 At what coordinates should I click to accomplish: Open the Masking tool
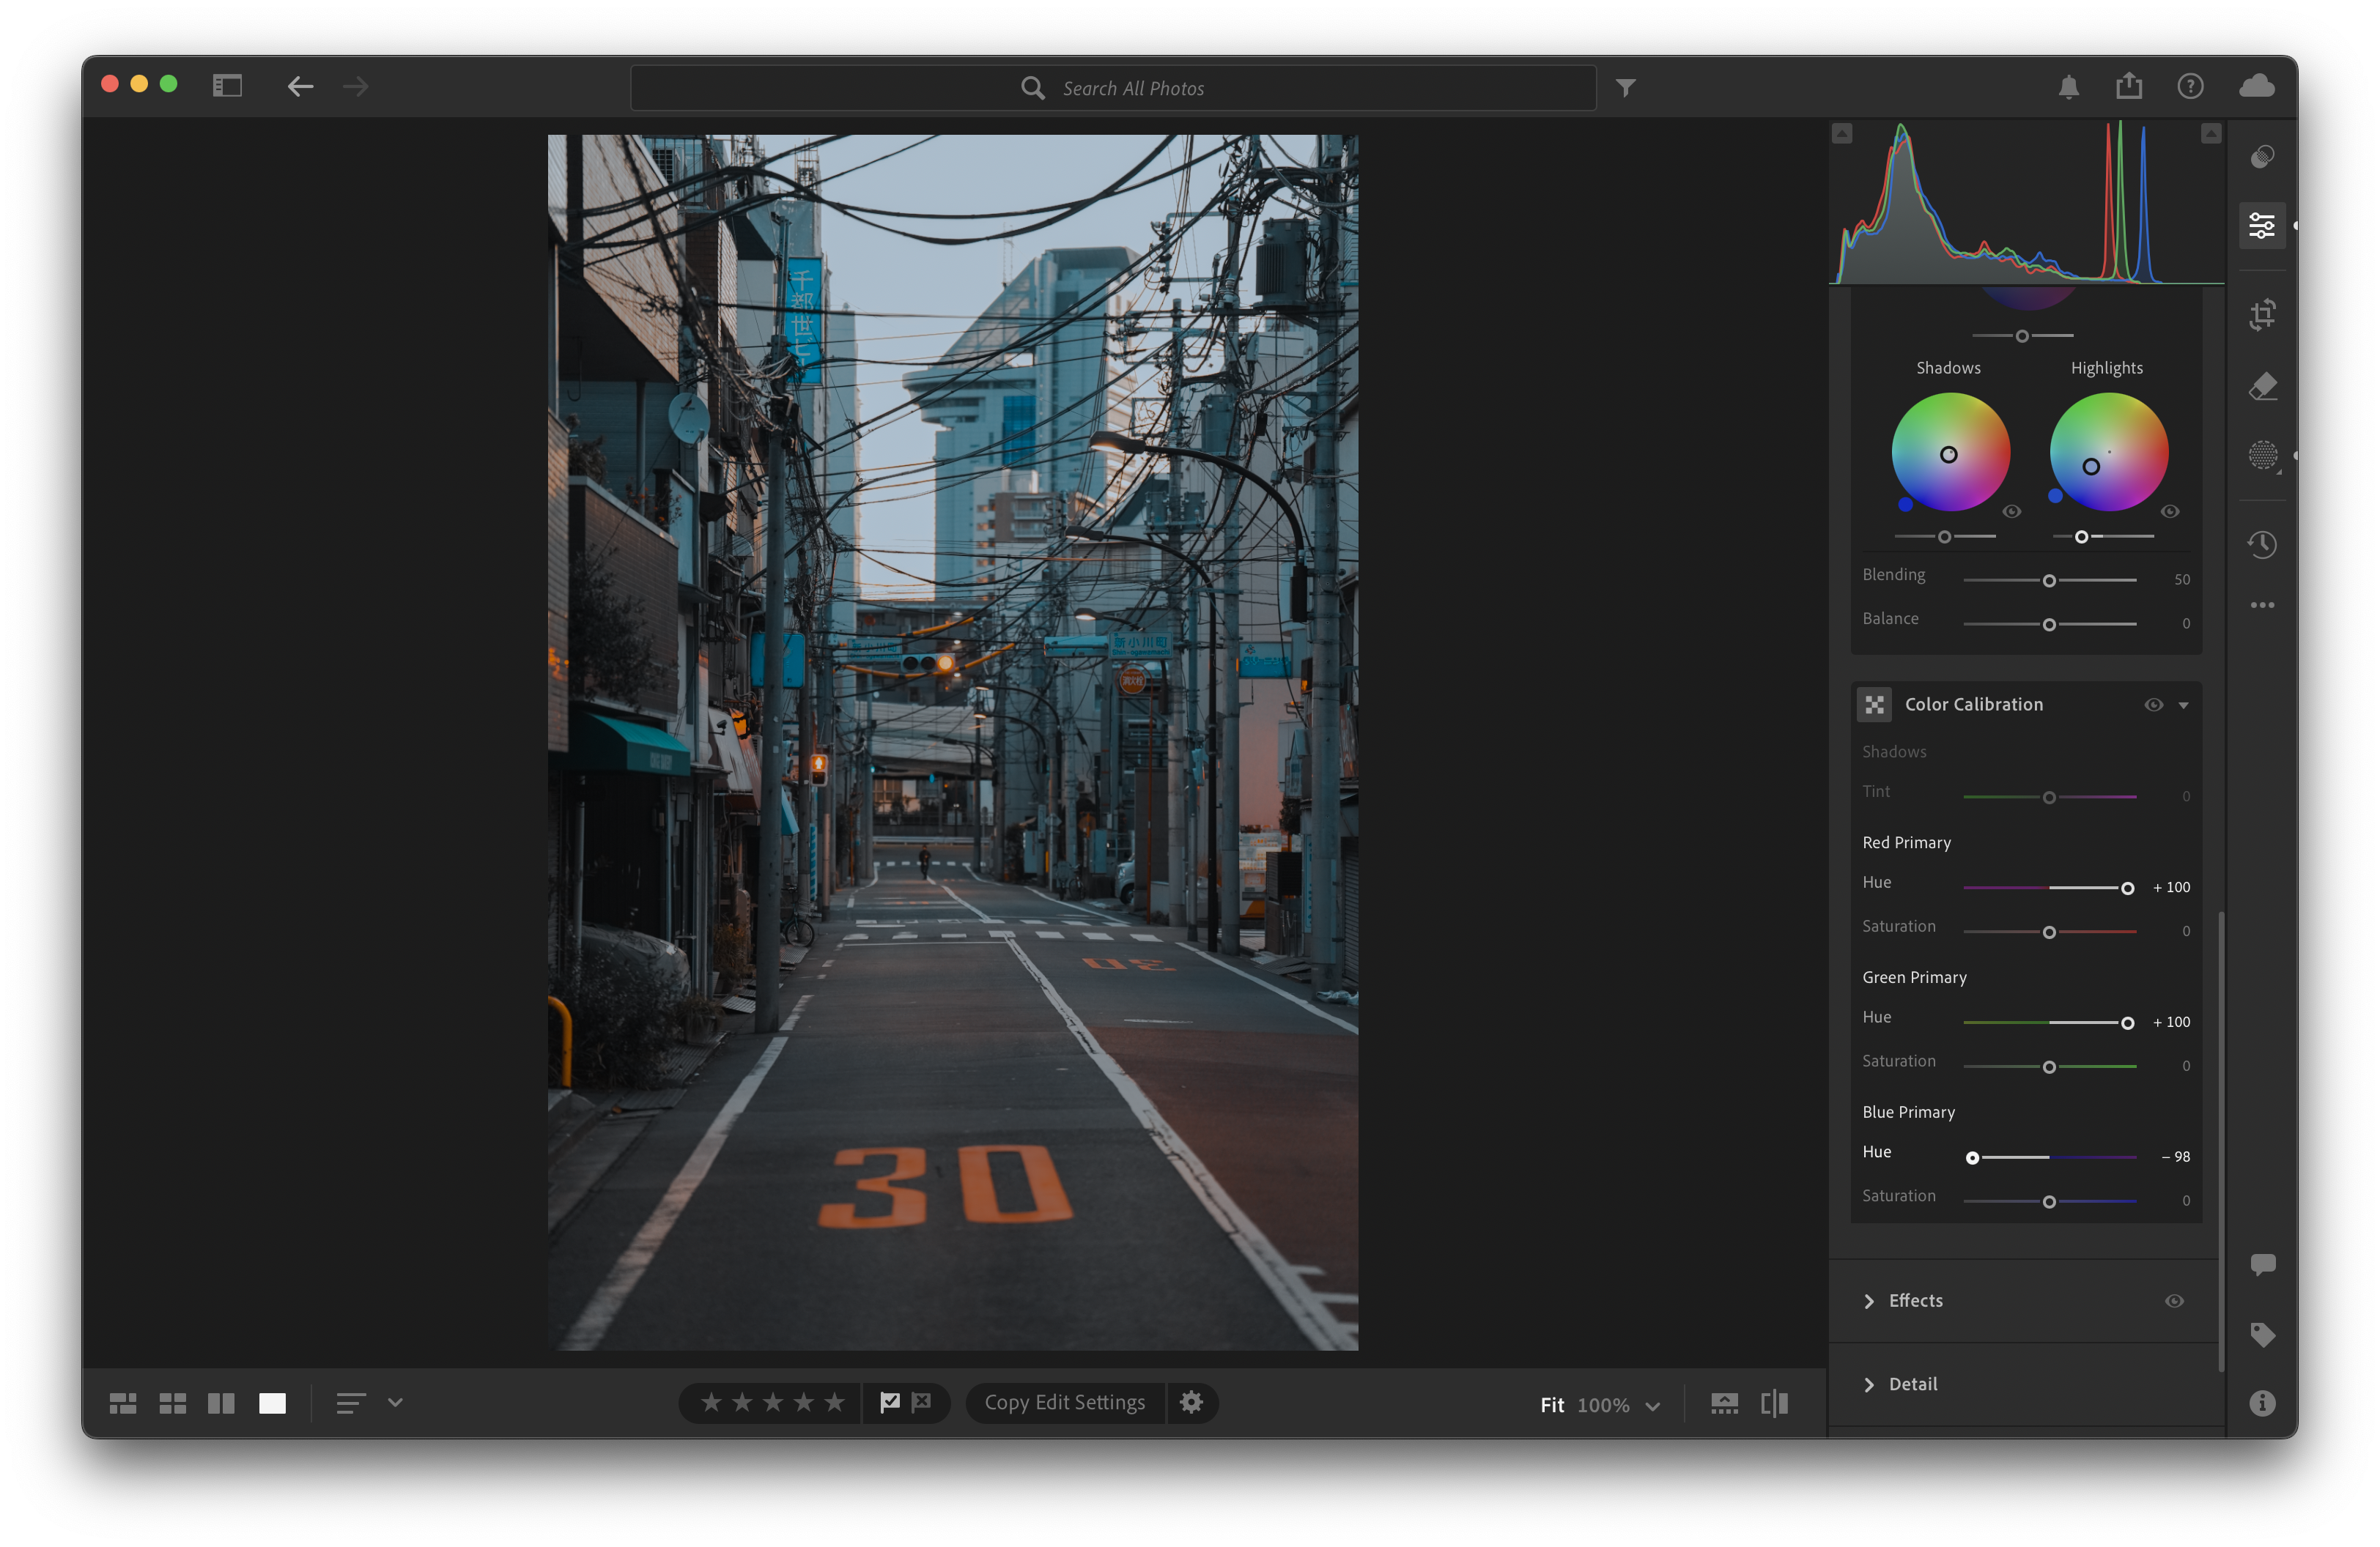pos(2263,456)
